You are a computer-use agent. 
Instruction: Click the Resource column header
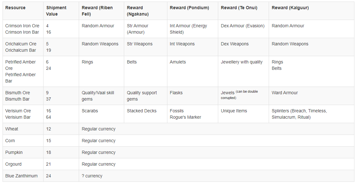23,11
